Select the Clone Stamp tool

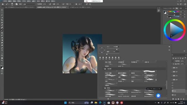tap(2, 33)
